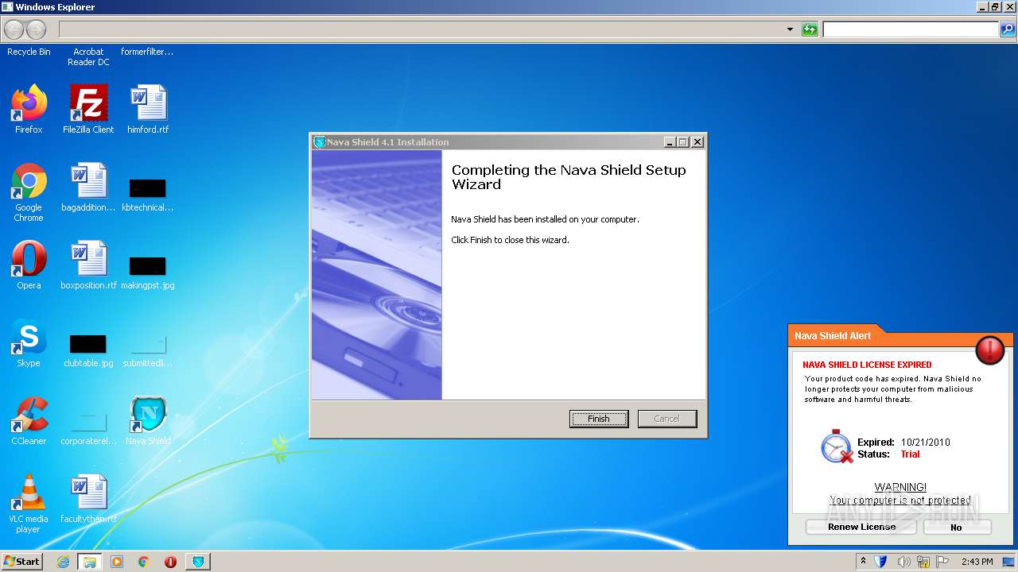This screenshot has width=1018, height=572.
Task: Open Internet Explorer in the taskbar
Action: point(63,562)
